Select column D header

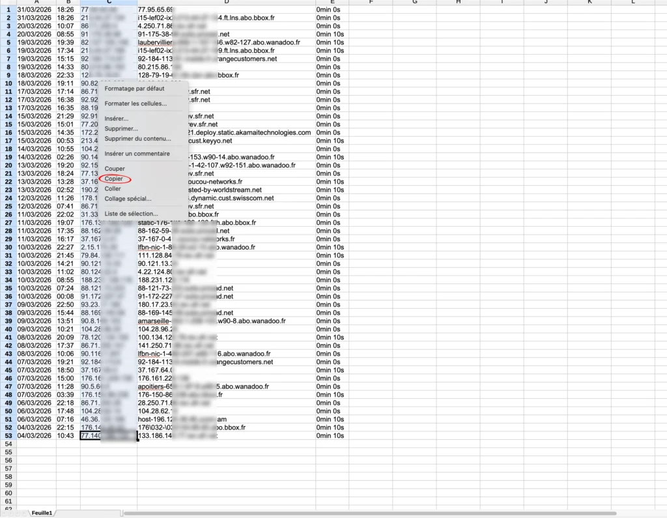pos(226,3)
